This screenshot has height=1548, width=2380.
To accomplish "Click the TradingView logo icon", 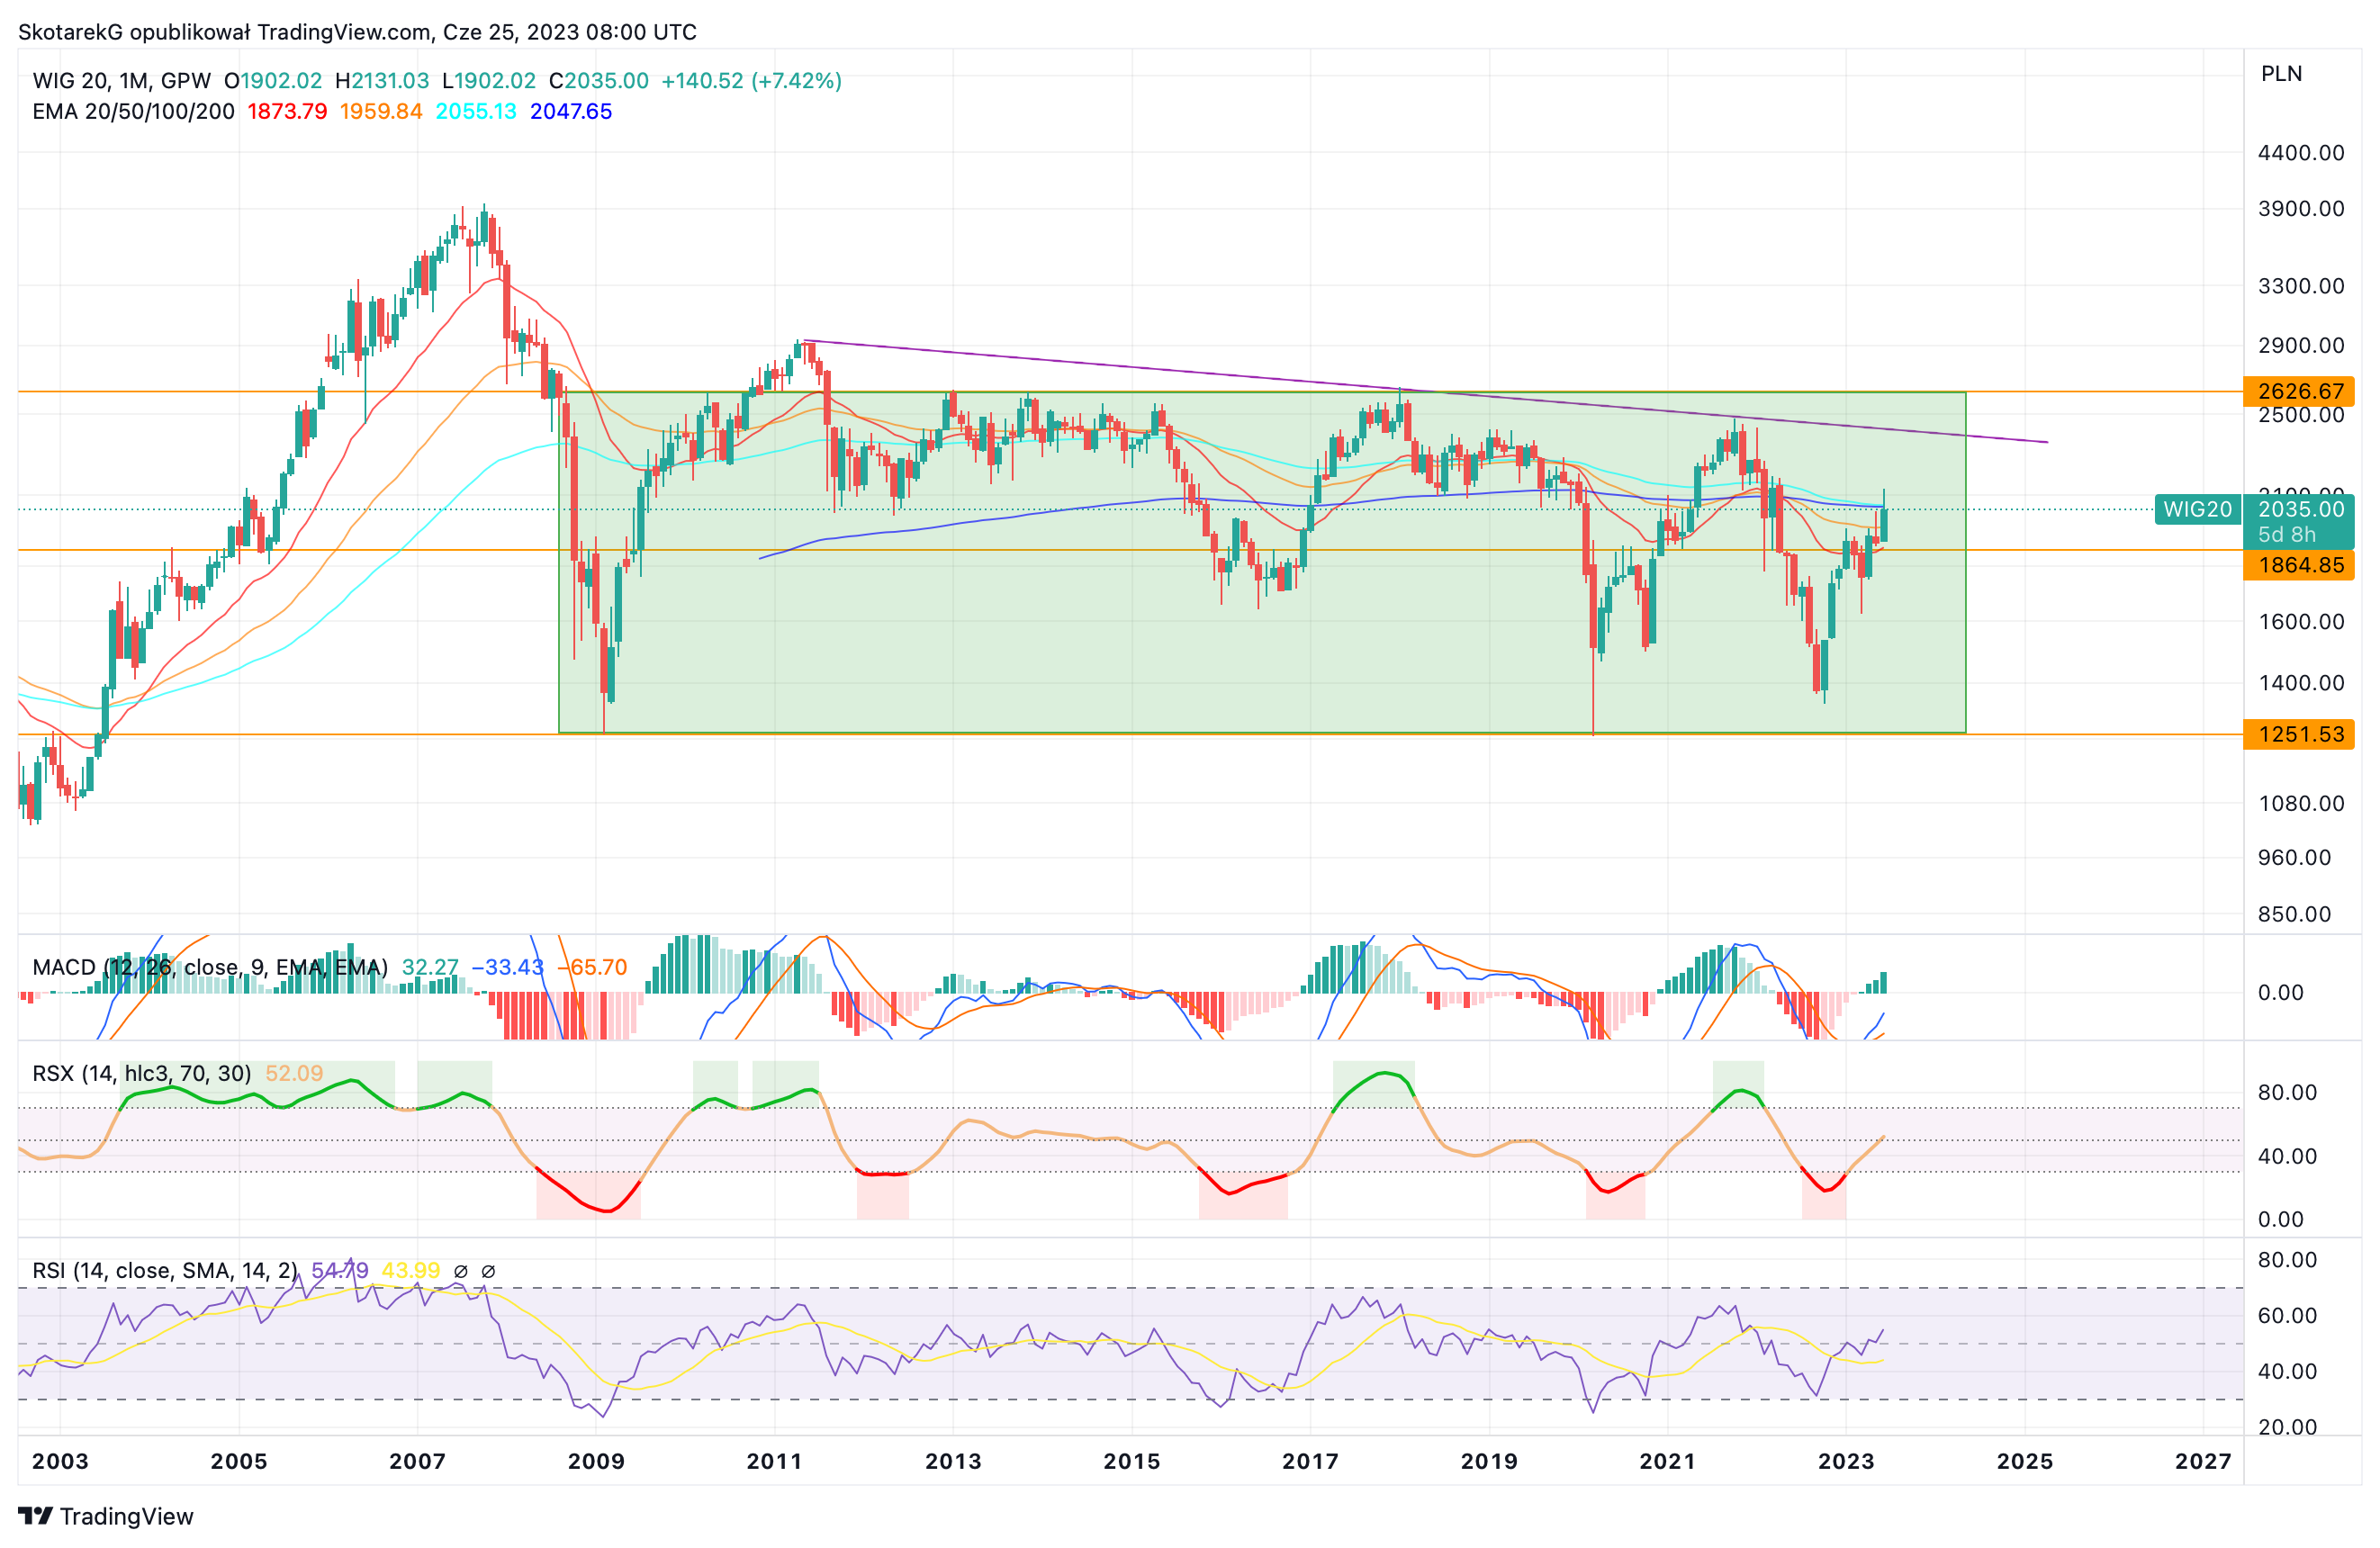I will pyautogui.click(x=35, y=1516).
